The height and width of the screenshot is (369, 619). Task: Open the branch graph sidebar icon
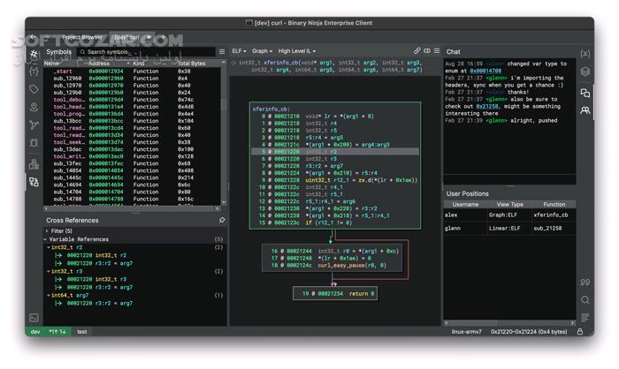34,125
